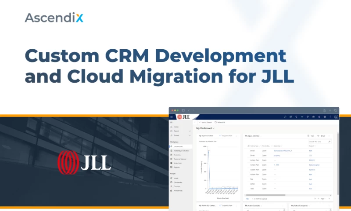351x211 pixels.
Task: Expand the Pinned section chevron
Action: (190, 135)
